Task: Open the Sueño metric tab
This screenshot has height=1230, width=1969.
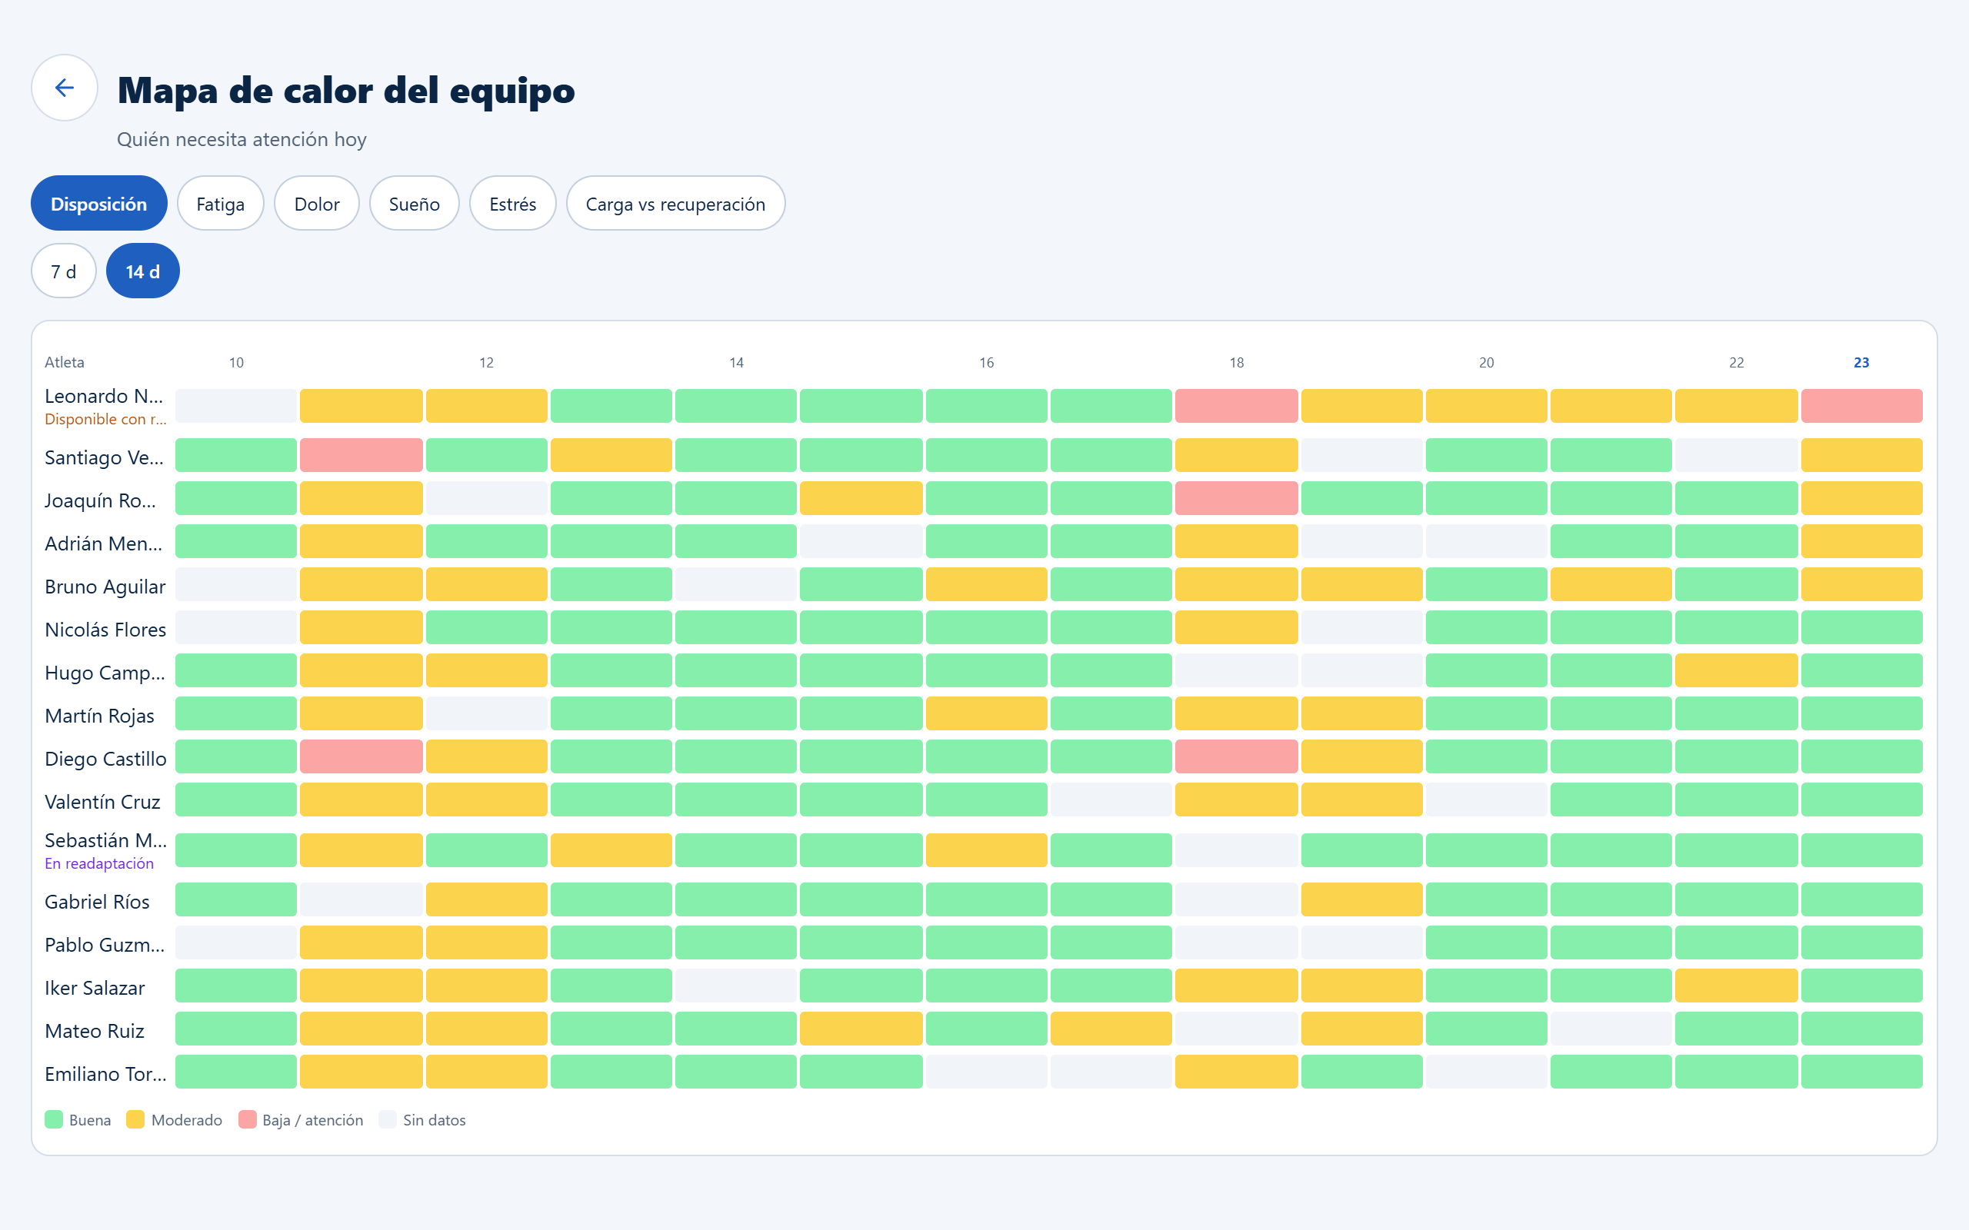Action: 414,204
